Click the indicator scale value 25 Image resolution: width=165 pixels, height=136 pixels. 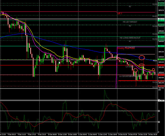[x=159, y=122]
